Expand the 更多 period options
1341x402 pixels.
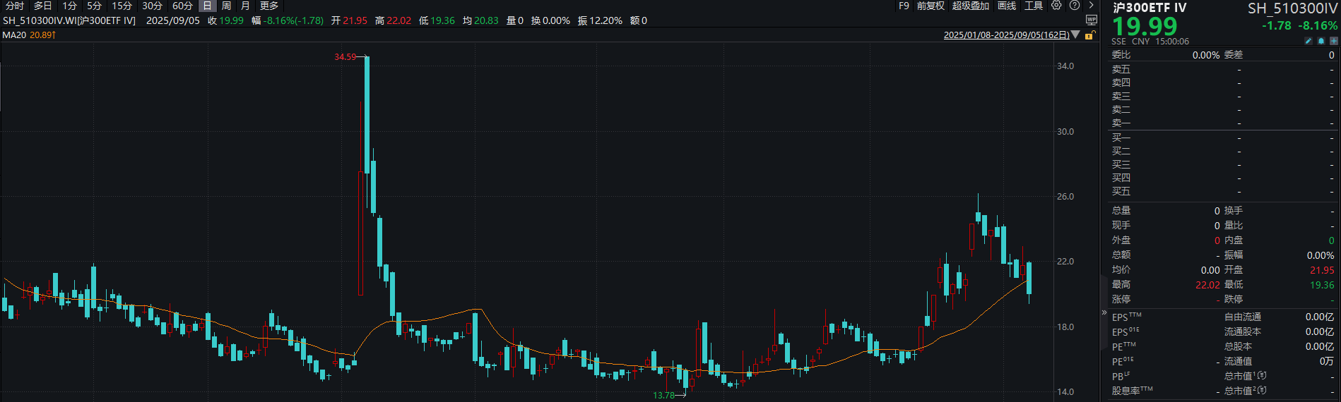(x=269, y=6)
